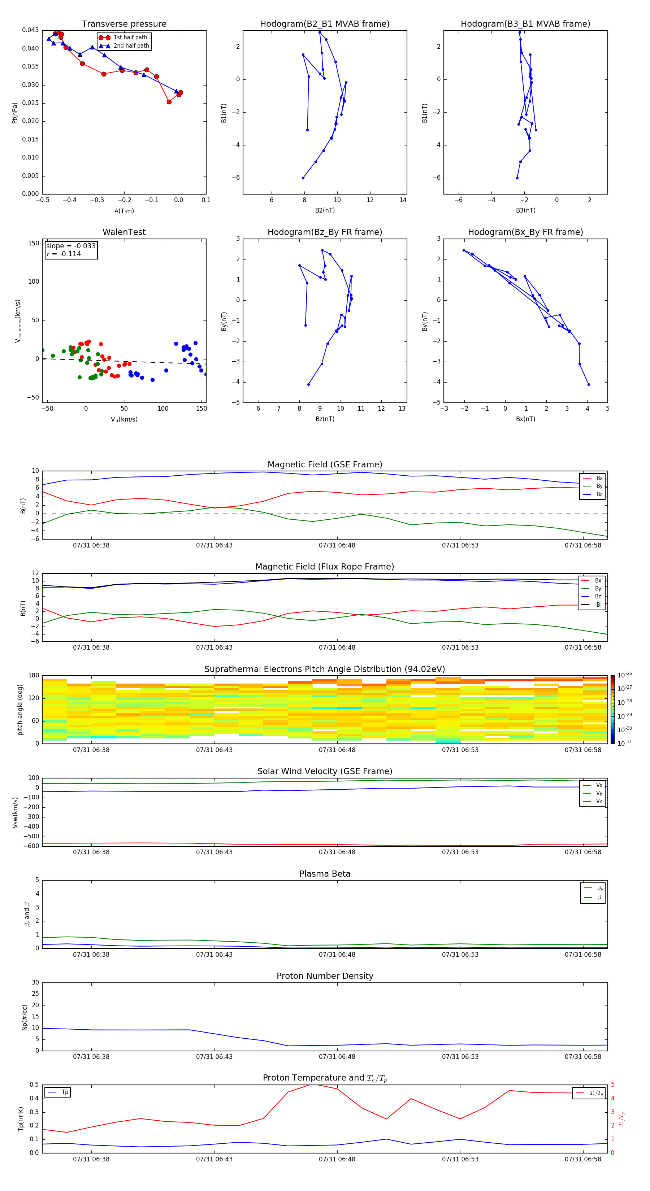Select the Te/Tp legend entry
The height and width of the screenshot is (1191, 650).
(x=589, y=1093)
